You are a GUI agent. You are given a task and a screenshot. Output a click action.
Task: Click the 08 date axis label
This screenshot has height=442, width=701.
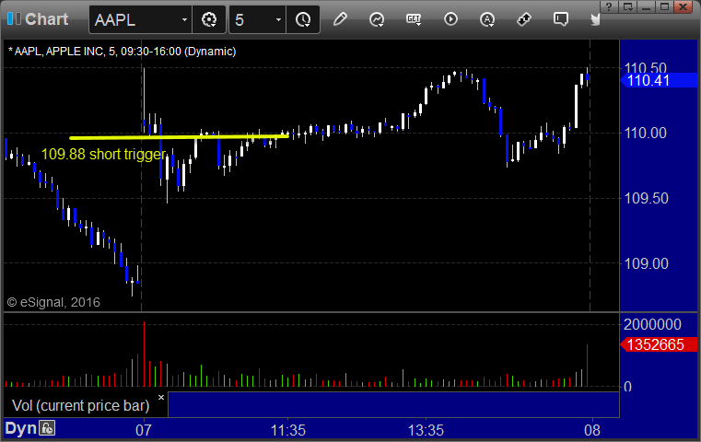click(592, 430)
